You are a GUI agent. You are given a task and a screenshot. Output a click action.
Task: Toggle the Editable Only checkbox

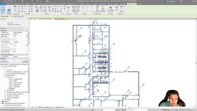(x=162, y=110)
